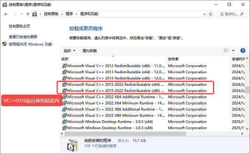Click the search box for 程序和功能
The width and height of the screenshot is (250, 154).
pos(232,14)
